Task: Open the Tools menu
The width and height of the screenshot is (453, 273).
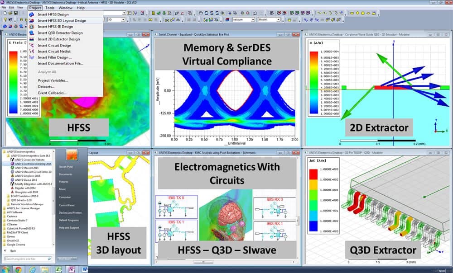Action: pyautogui.click(x=50, y=8)
